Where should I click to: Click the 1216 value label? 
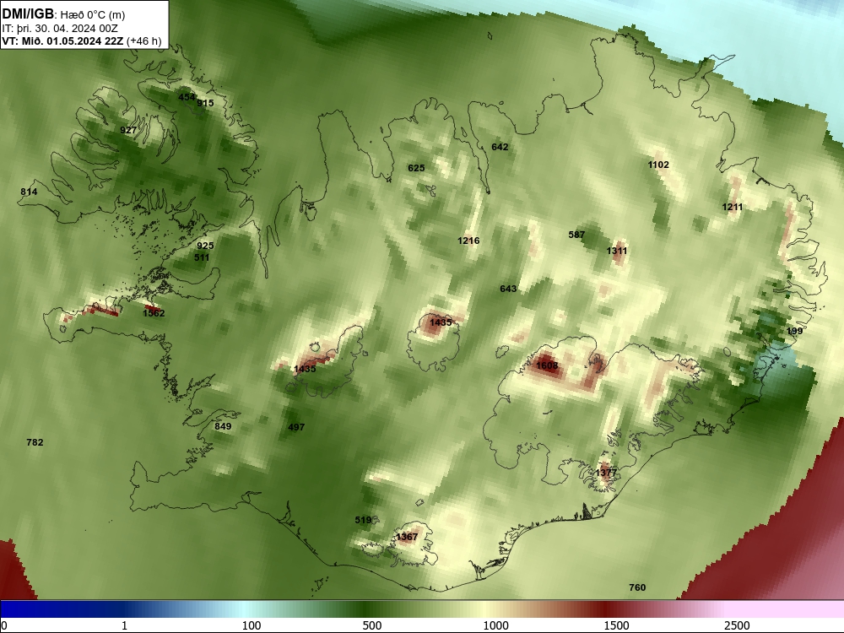468,241
